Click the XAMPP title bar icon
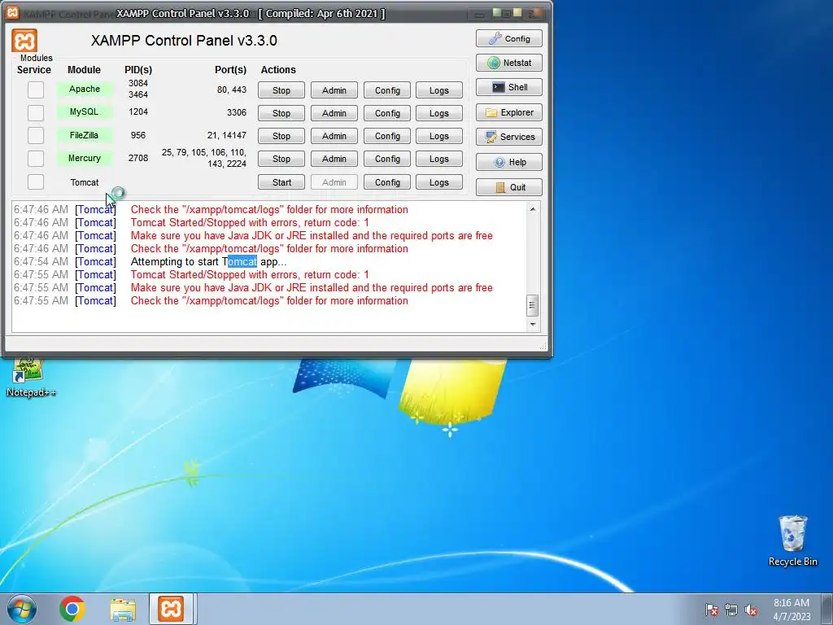Image resolution: width=833 pixels, height=625 pixels. coord(12,12)
